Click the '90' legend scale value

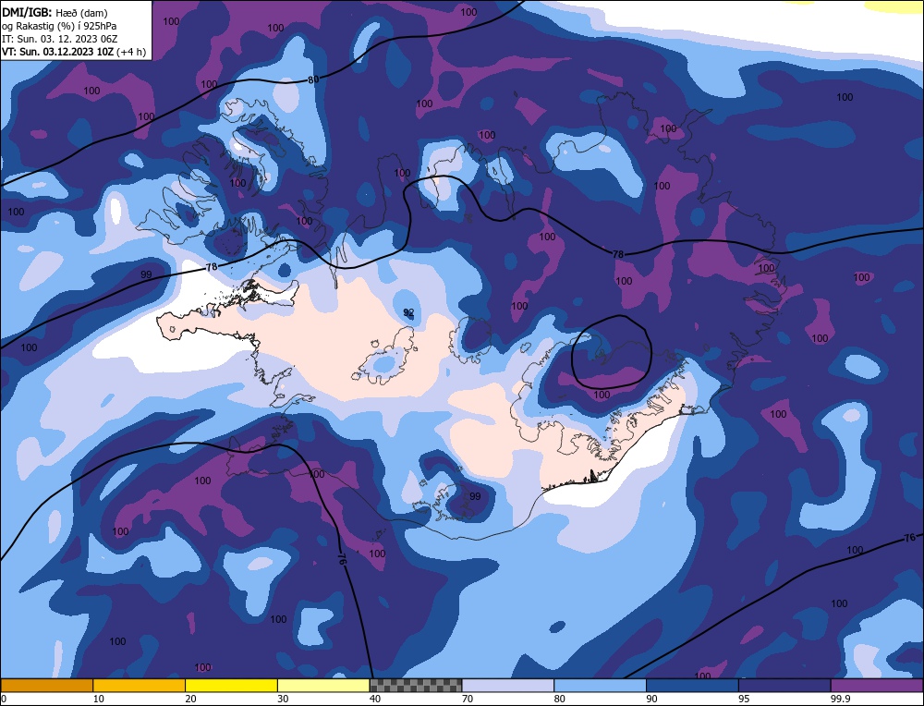click(651, 699)
